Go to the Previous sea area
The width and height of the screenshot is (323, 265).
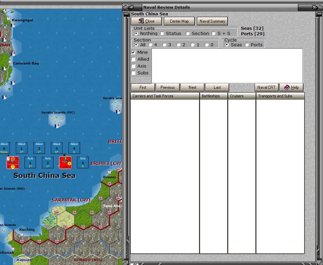coord(167,87)
